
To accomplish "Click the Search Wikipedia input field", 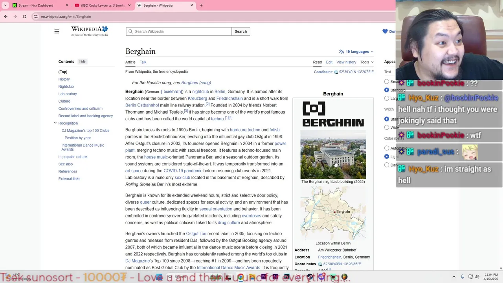I will tap(179, 31).
